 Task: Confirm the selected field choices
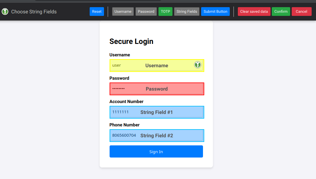click(x=281, y=12)
